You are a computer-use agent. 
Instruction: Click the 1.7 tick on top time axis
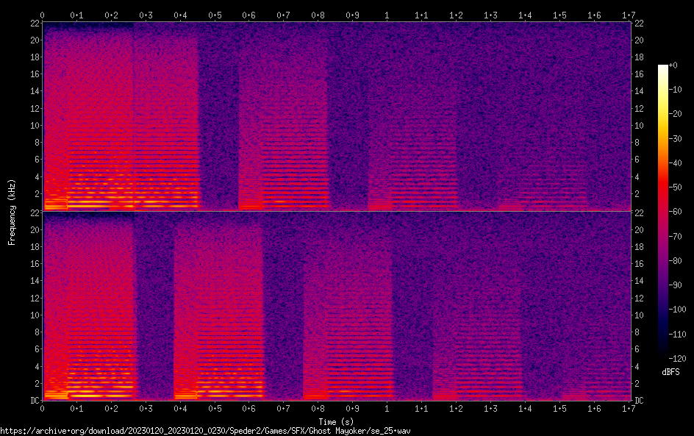(629, 15)
